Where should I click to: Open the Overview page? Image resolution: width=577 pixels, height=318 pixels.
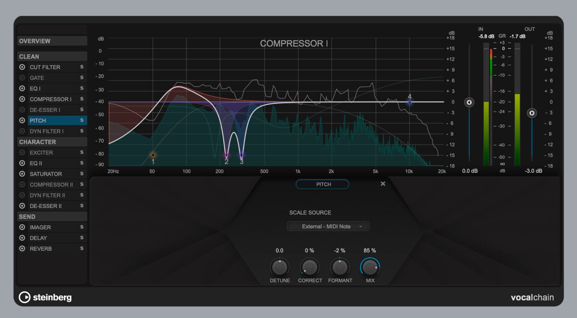pyautogui.click(x=52, y=41)
